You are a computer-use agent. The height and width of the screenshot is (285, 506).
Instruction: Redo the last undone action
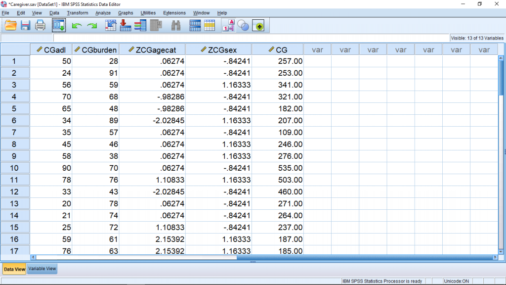(x=92, y=25)
